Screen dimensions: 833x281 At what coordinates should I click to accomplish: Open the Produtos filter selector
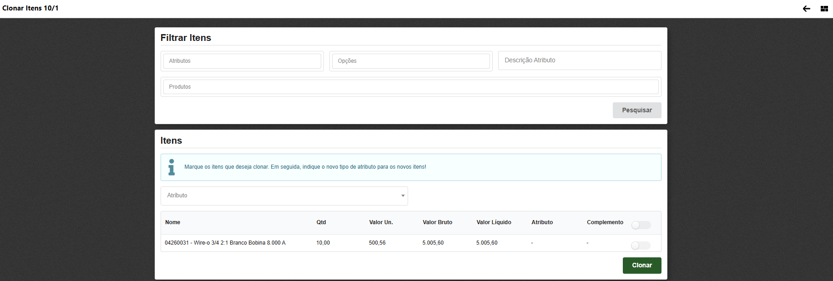[x=410, y=87]
